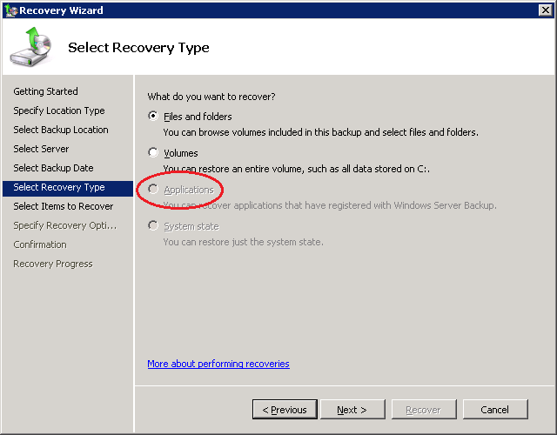This screenshot has width=557, height=435.
Task: Jump to Select Backup Location step
Action: coord(61,130)
